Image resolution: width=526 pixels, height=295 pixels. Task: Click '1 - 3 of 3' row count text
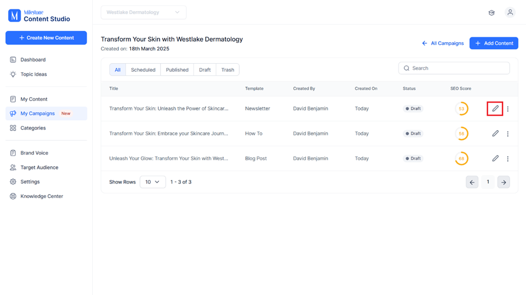(x=181, y=182)
